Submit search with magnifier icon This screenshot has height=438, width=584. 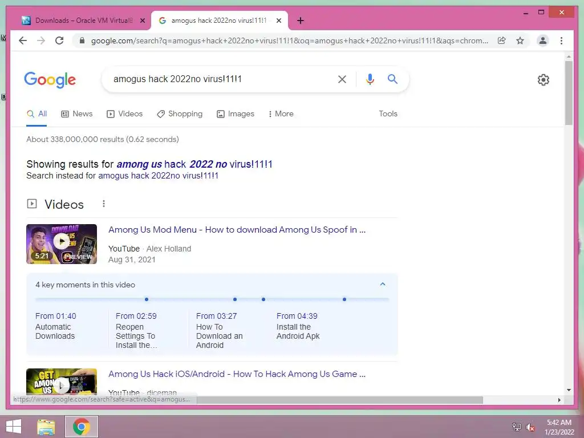[392, 79]
